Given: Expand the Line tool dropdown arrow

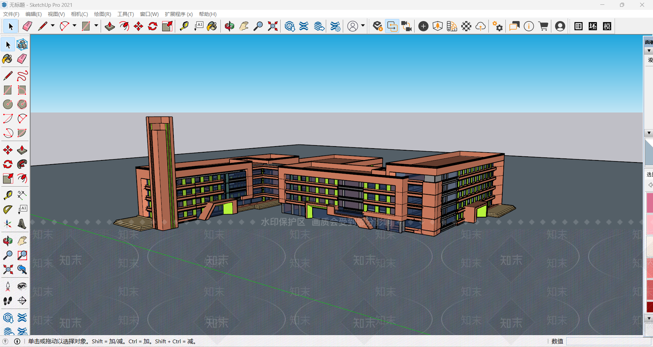Looking at the screenshot, I should (53, 26).
